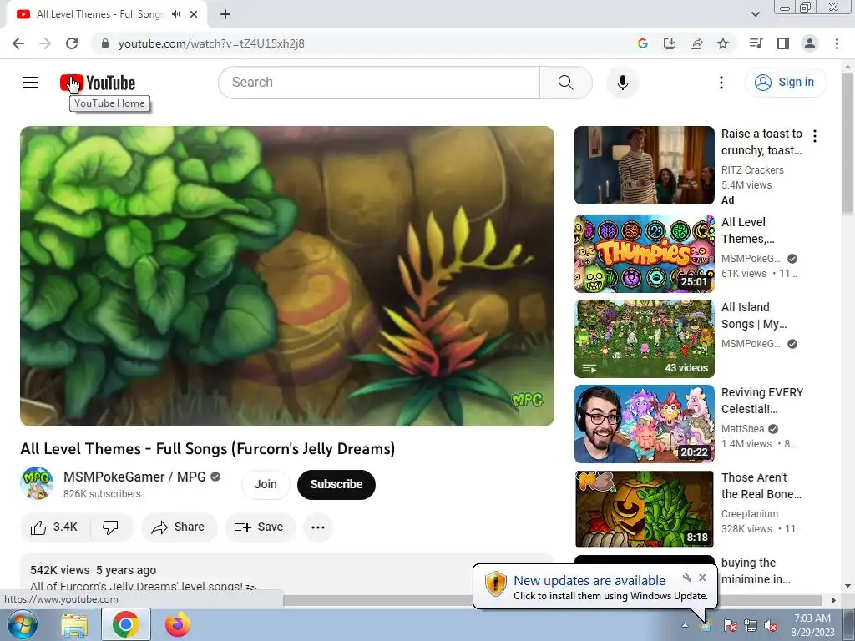855x641 pixels.
Task: Select the URL in the address bar
Action: pyautogui.click(x=211, y=43)
